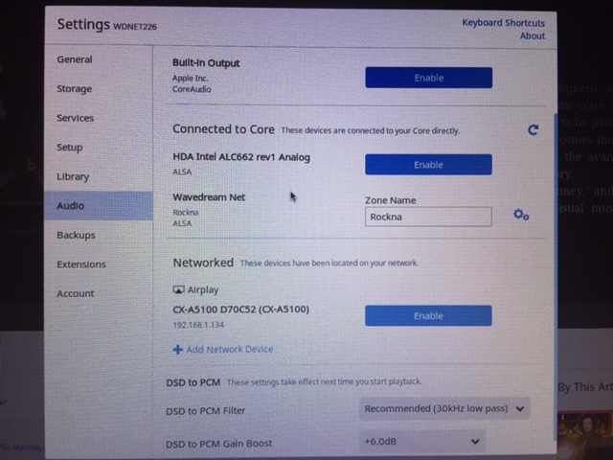Refresh the Connected to Core device list
The image size is (613, 460).
coord(534,130)
